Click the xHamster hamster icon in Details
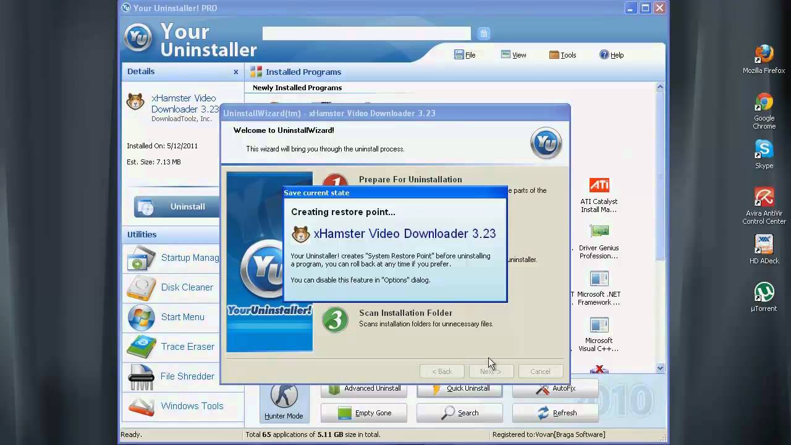791x445 pixels. point(135,101)
